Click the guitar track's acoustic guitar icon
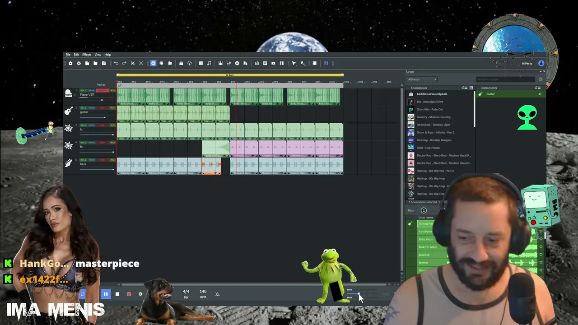 [68, 111]
